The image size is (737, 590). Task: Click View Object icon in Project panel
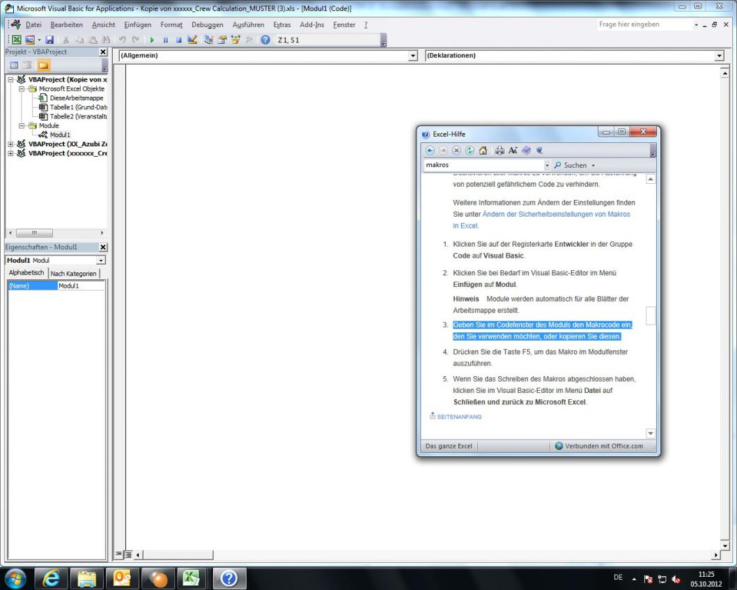pyautogui.click(x=27, y=65)
